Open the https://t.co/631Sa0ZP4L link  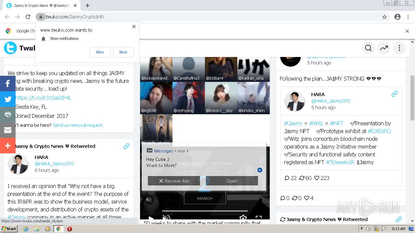(x=43, y=98)
